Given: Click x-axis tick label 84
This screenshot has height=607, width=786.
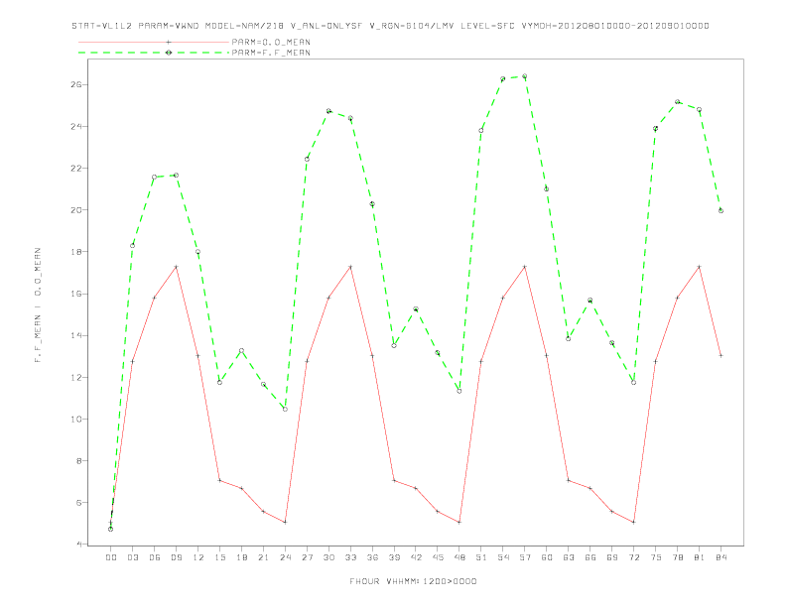Looking at the screenshot, I should pyautogui.click(x=720, y=557).
